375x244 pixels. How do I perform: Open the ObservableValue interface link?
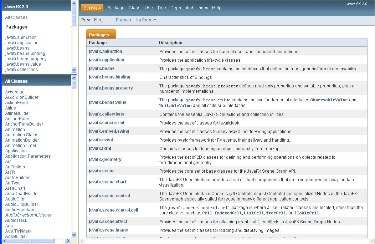pyautogui.click(x=328, y=100)
